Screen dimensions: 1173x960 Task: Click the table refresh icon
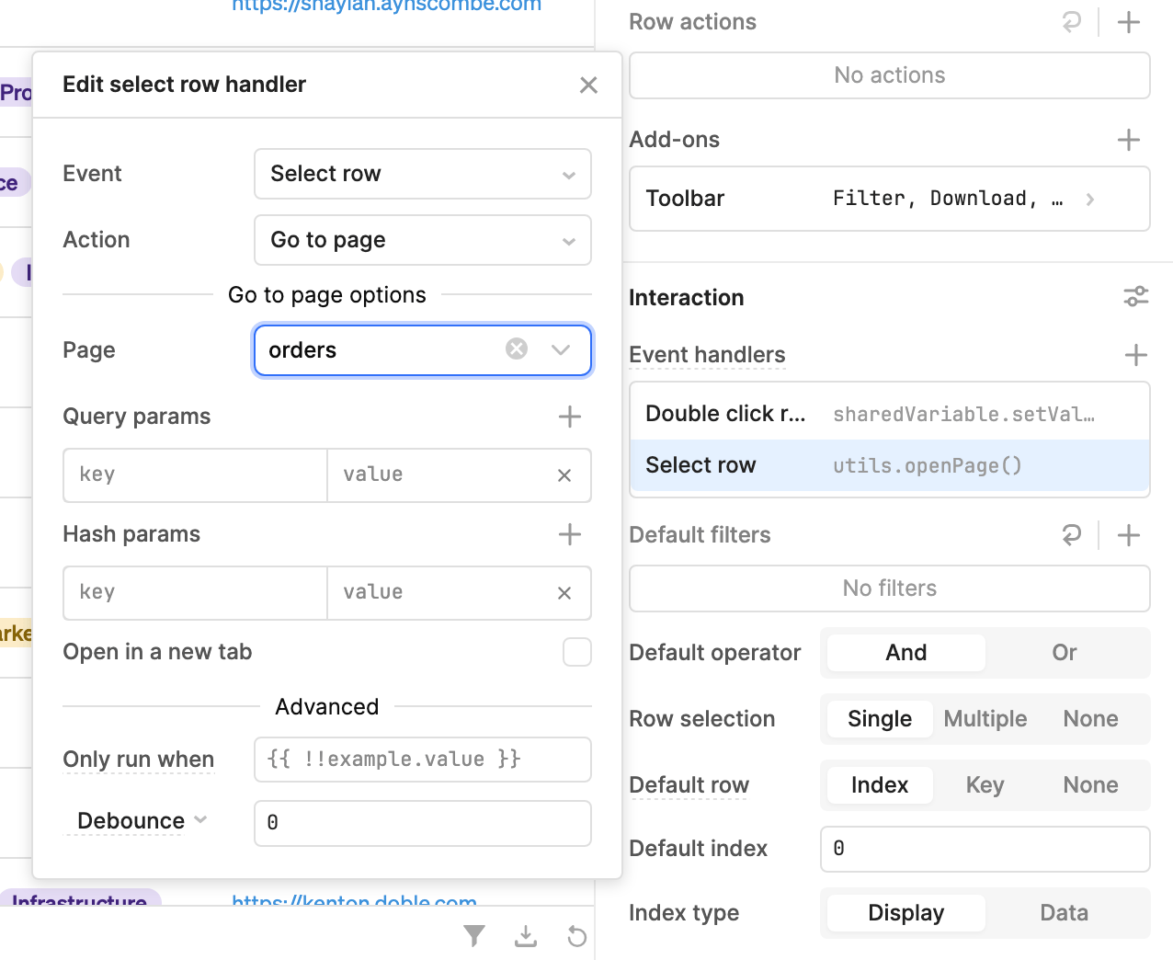(x=576, y=936)
